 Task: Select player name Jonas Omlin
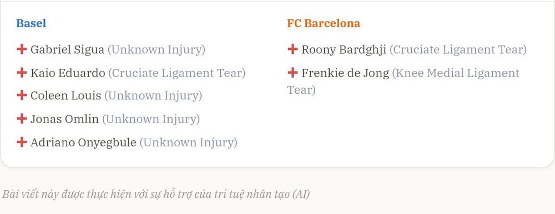64,119
